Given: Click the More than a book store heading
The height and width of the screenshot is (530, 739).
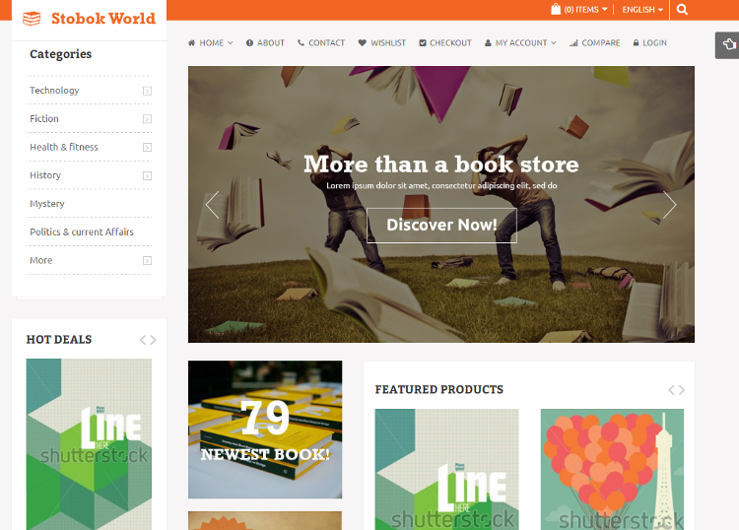Looking at the screenshot, I should point(441,165).
